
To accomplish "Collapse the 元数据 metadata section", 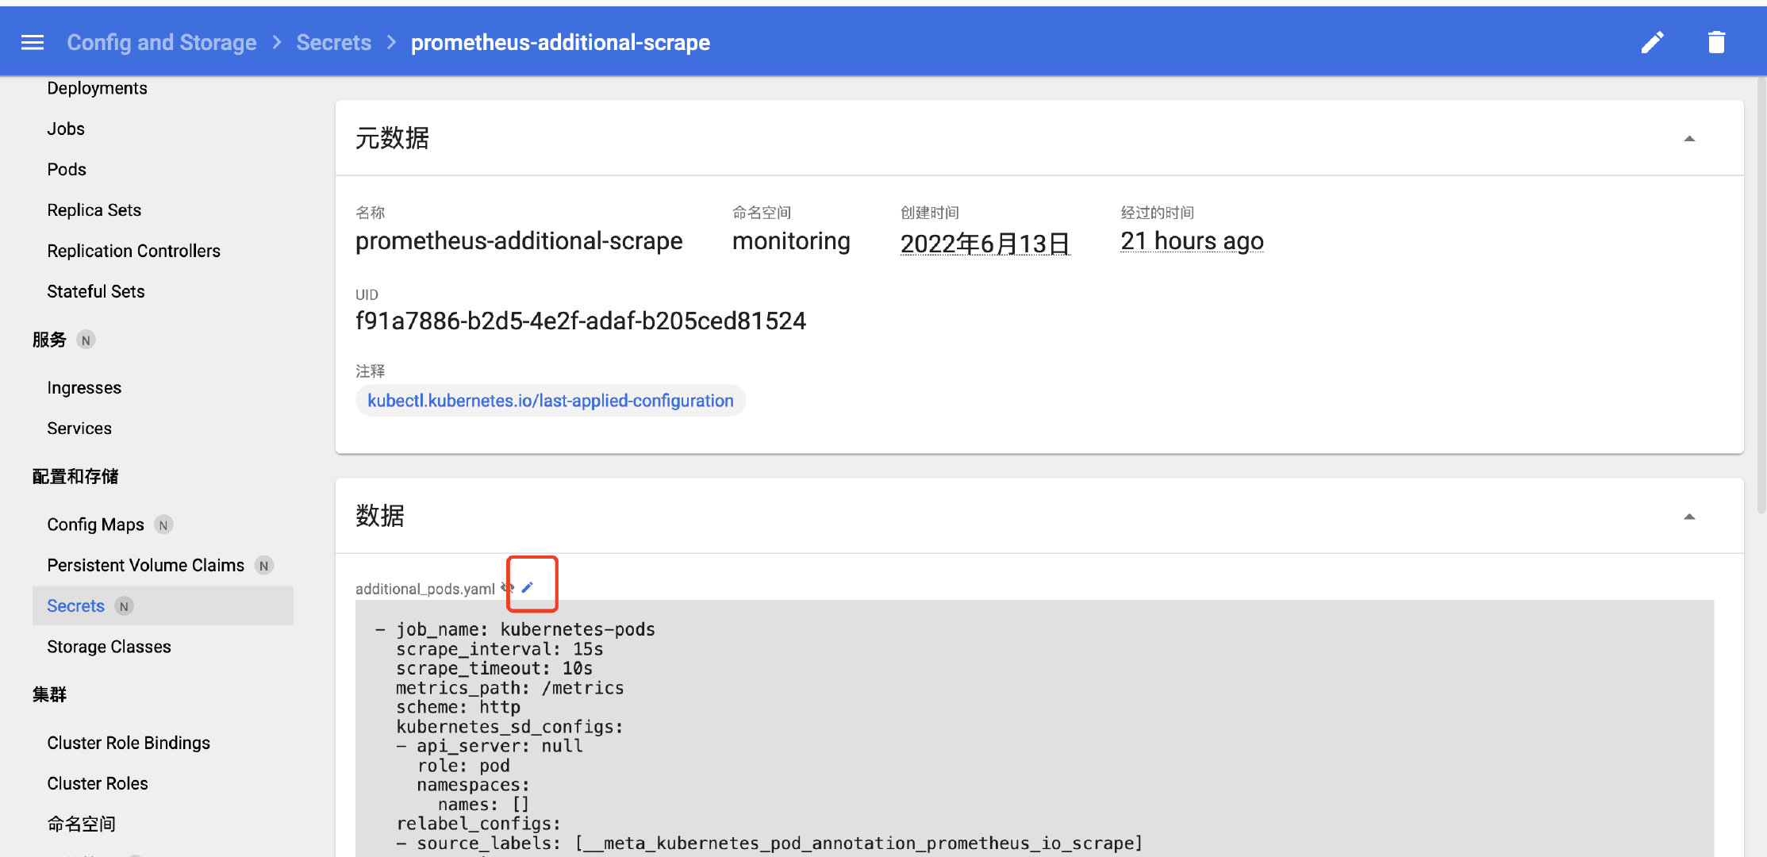I will [1689, 138].
